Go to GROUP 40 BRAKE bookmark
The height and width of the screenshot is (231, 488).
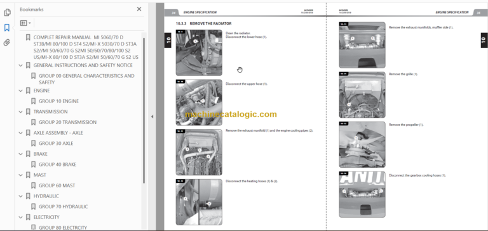(58, 165)
